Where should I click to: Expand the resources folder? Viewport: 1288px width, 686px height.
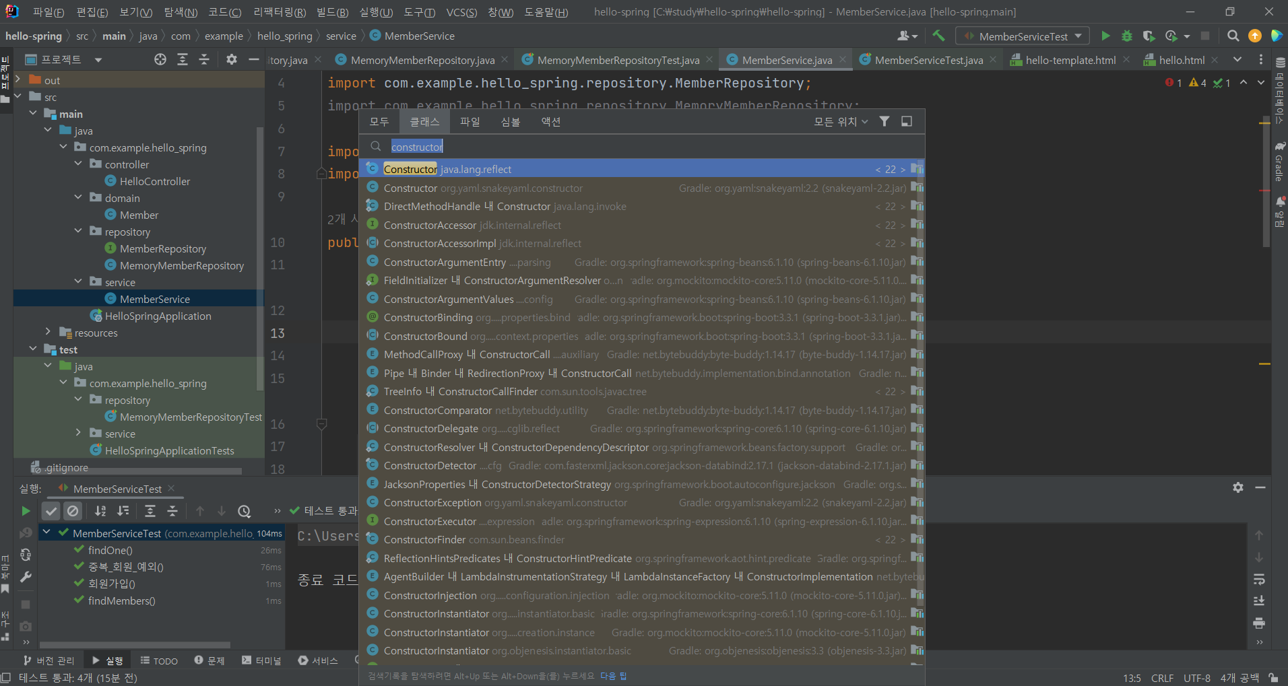(48, 333)
